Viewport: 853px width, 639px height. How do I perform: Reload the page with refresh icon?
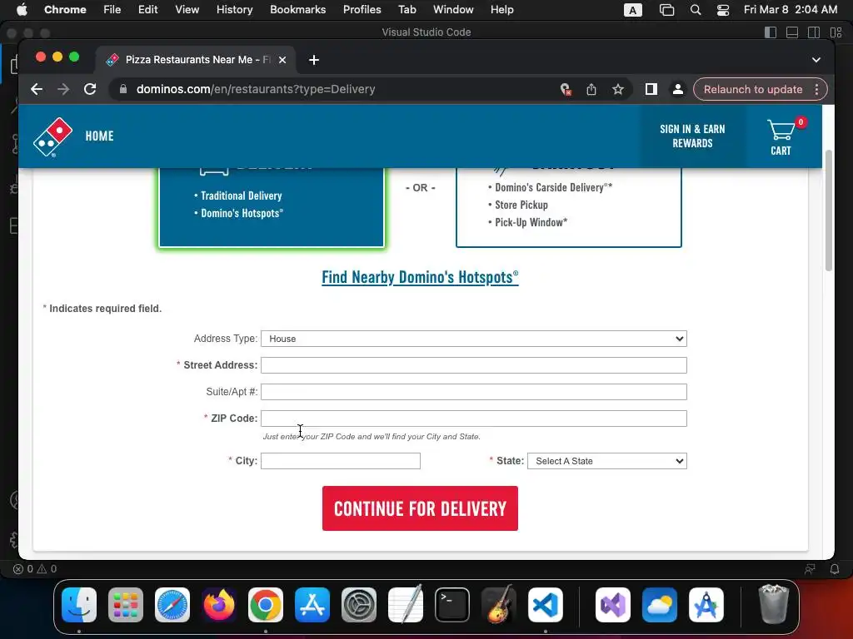tap(90, 89)
